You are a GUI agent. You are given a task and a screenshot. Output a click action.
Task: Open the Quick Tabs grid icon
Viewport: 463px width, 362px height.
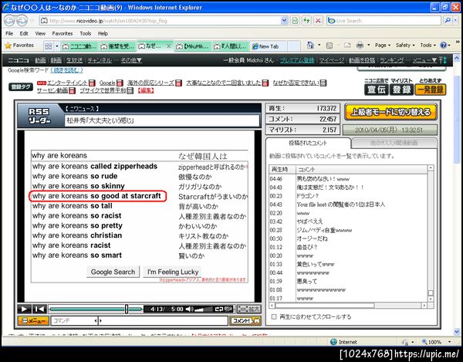pyautogui.click(x=49, y=46)
